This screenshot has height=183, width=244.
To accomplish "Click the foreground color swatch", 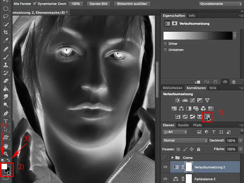I will (x=4, y=166).
